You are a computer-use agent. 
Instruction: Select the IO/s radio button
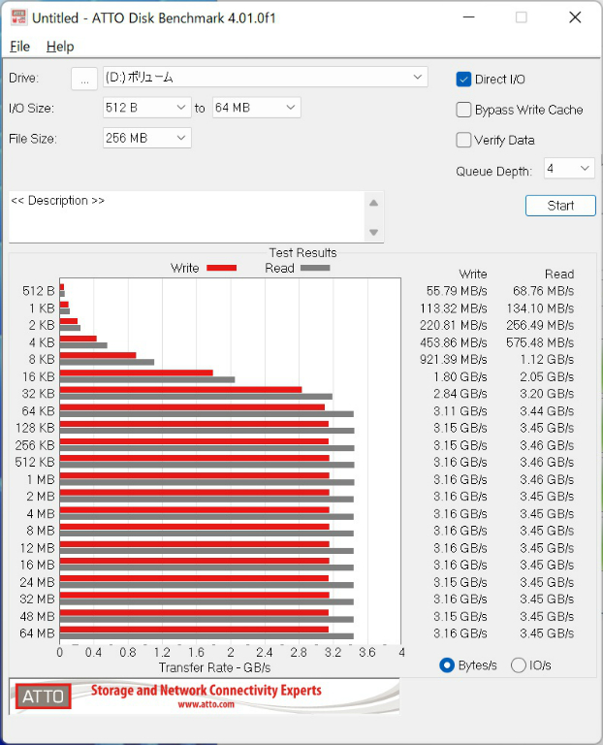[x=518, y=665]
